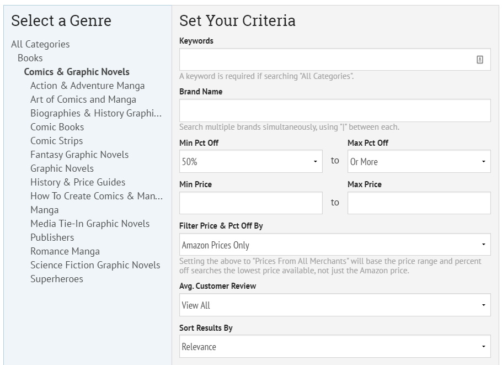Select the Comic Strips genre

(56, 141)
